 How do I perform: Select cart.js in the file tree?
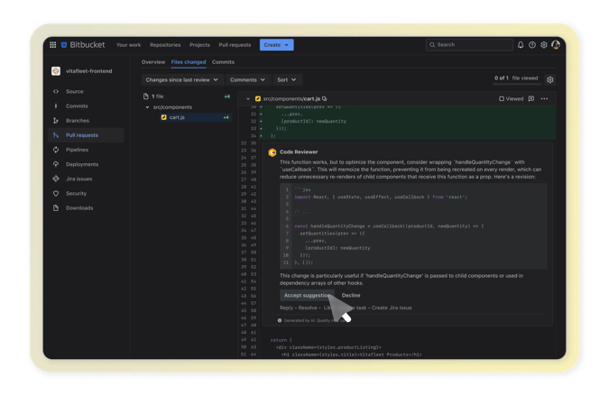(x=195, y=117)
